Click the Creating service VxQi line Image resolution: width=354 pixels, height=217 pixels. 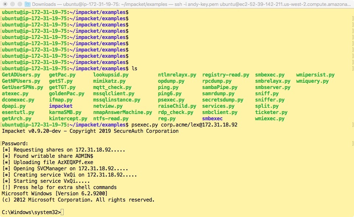pyautogui.click(x=69, y=175)
